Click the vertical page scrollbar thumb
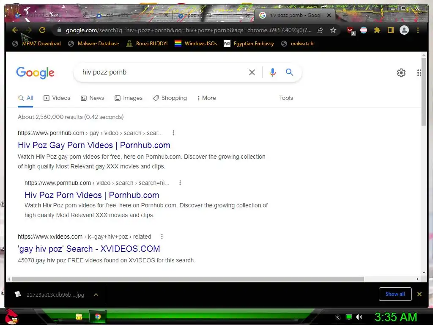This screenshot has height=325, width=433. point(424,91)
